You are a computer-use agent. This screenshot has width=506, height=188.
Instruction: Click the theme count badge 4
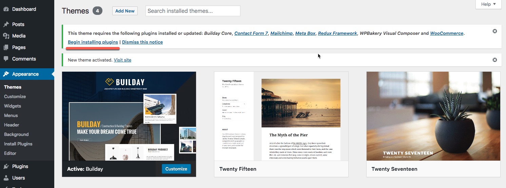point(97,11)
